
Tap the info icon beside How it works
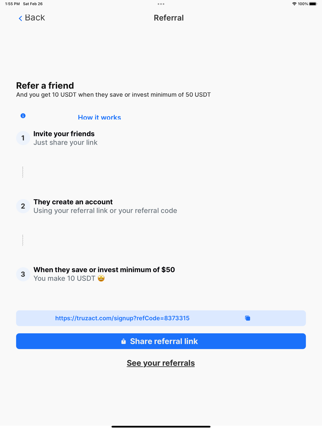coord(23,116)
